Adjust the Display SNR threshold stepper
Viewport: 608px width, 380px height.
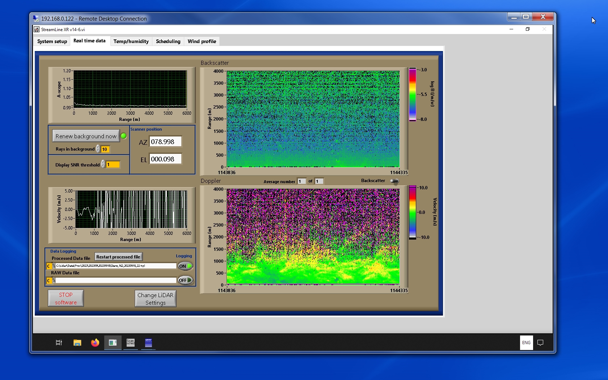103,164
